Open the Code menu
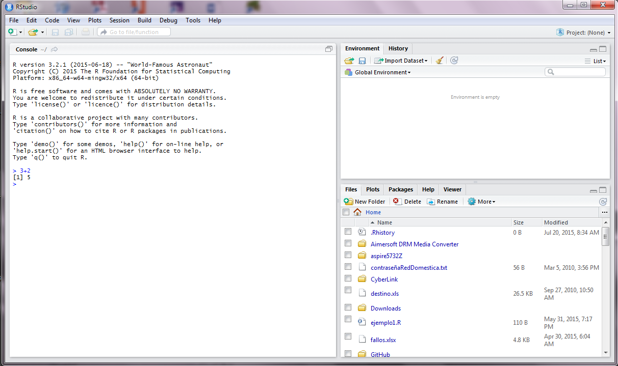 [x=52, y=20]
